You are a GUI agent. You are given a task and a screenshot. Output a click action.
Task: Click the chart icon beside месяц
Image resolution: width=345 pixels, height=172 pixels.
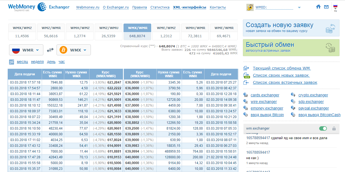click(x=12, y=62)
